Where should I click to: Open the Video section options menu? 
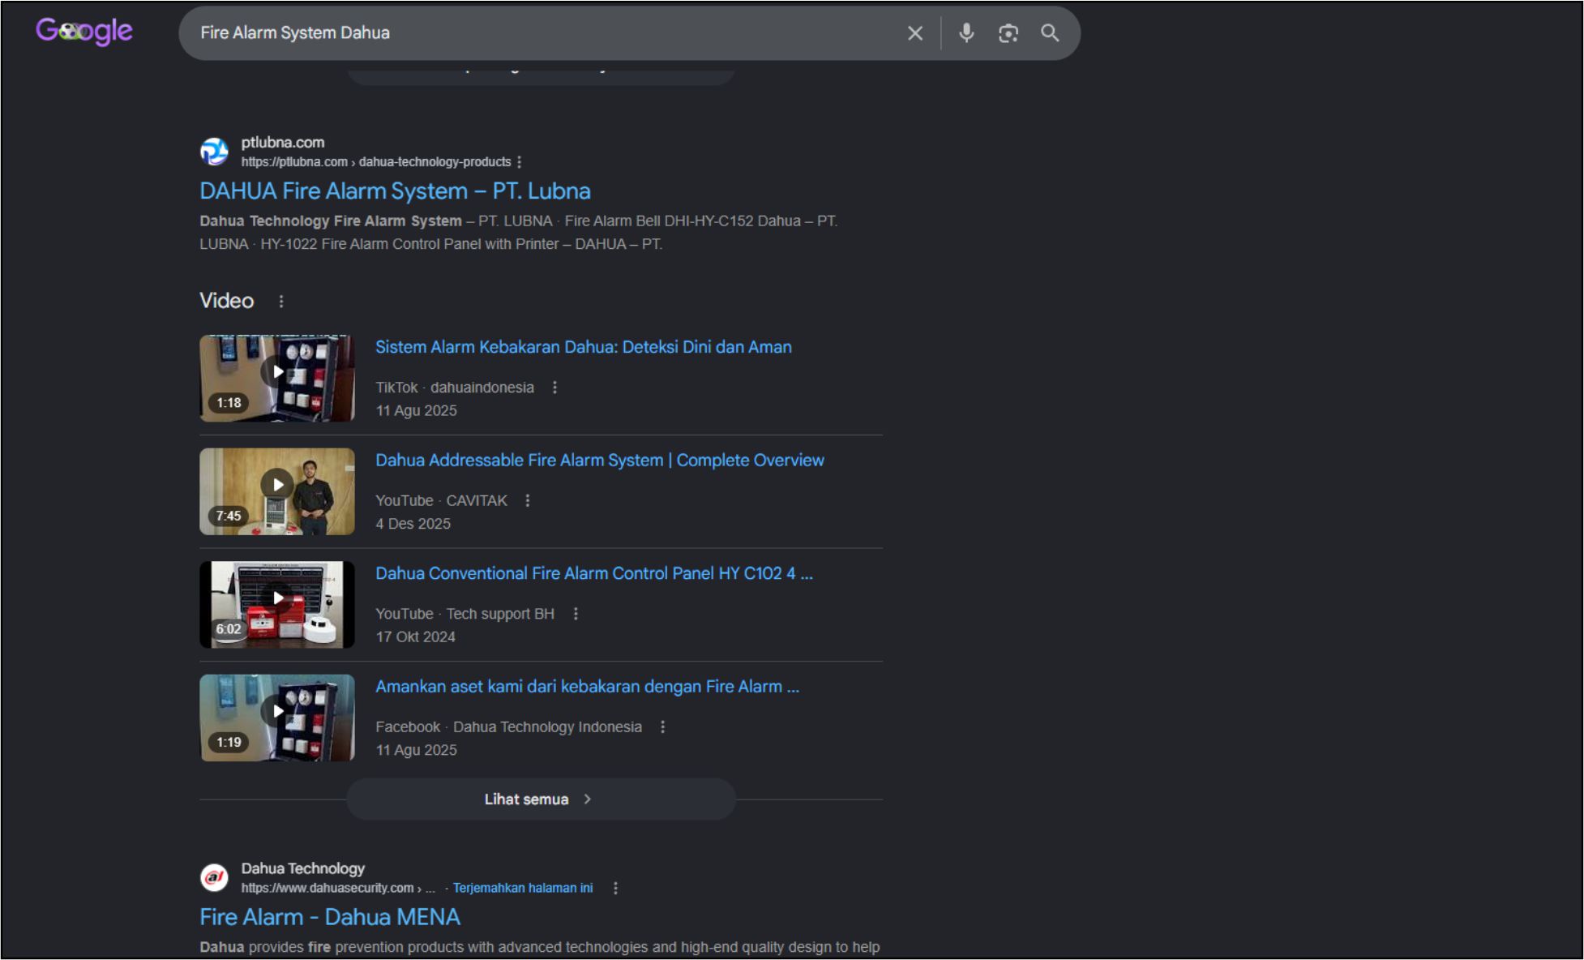[x=281, y=302]
